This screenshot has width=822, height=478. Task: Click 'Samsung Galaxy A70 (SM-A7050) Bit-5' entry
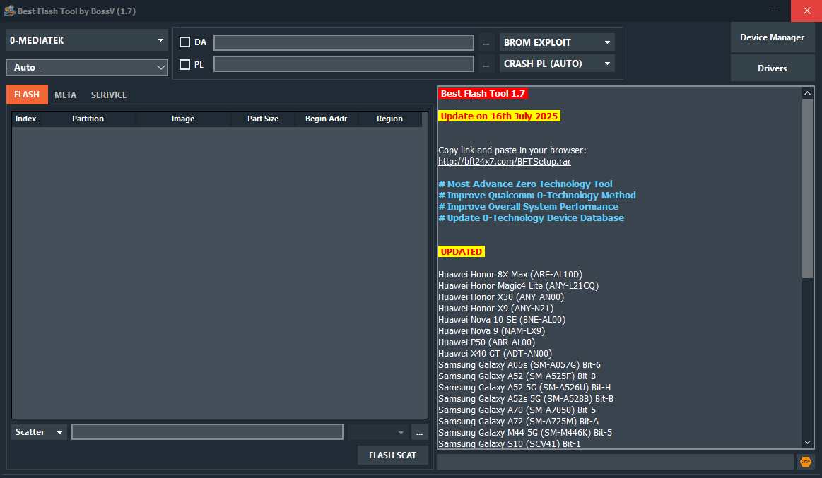click(x=517, y=410)
